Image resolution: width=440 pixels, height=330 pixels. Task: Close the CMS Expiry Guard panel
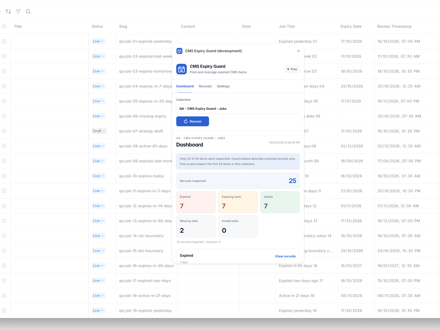click(298, 51)
